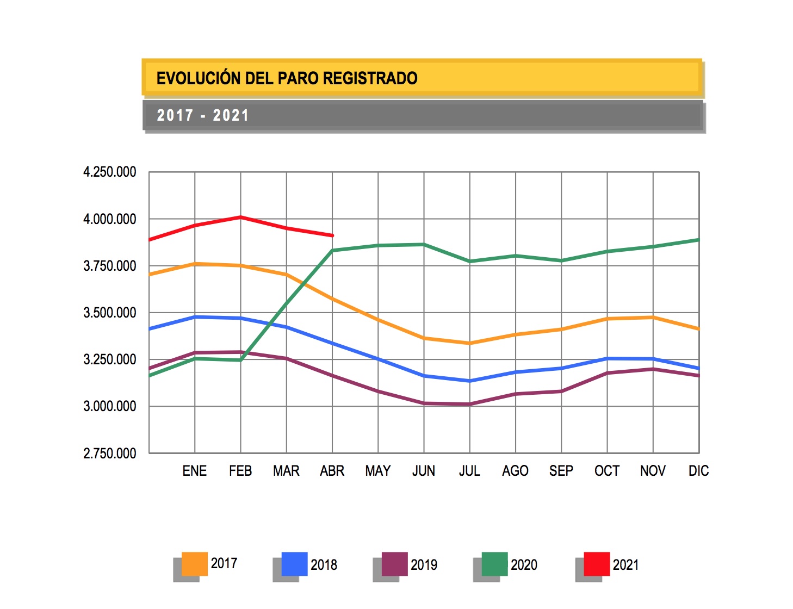Click the green 2020 legend swatch

(x=494, y=564)
